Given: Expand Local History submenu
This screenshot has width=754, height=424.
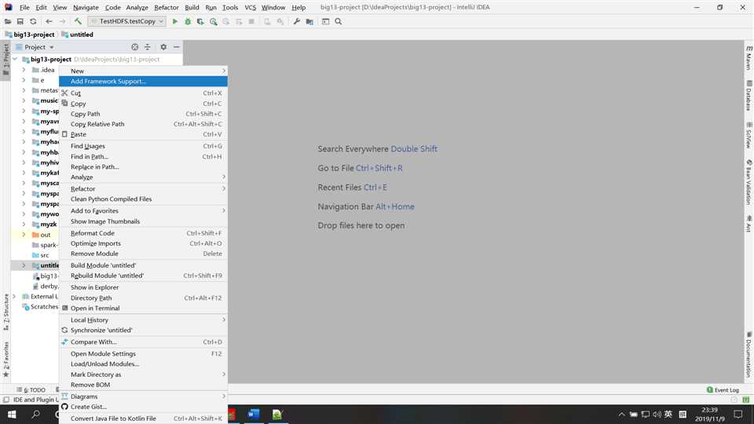Looking at the screenshot, I should [x=143, y=320].
